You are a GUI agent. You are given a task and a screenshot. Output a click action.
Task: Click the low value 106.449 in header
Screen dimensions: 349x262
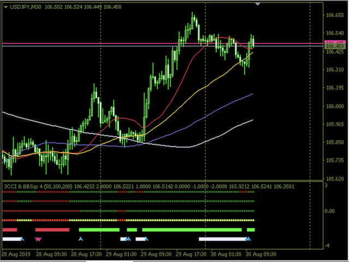93,7
